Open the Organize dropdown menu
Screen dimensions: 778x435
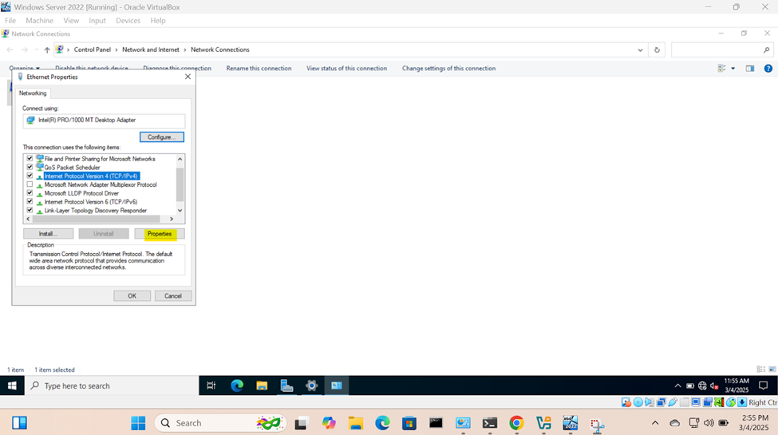[x=24, y=69]
